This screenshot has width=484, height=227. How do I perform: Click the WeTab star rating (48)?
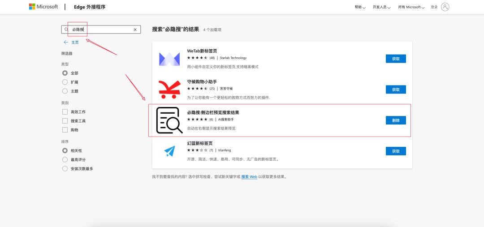pyautogui.click(x=201, y=58)
